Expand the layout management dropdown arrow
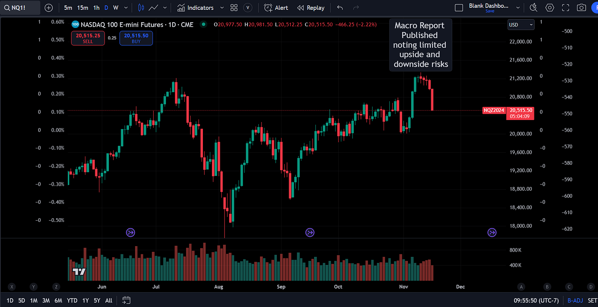 (517, 8)
